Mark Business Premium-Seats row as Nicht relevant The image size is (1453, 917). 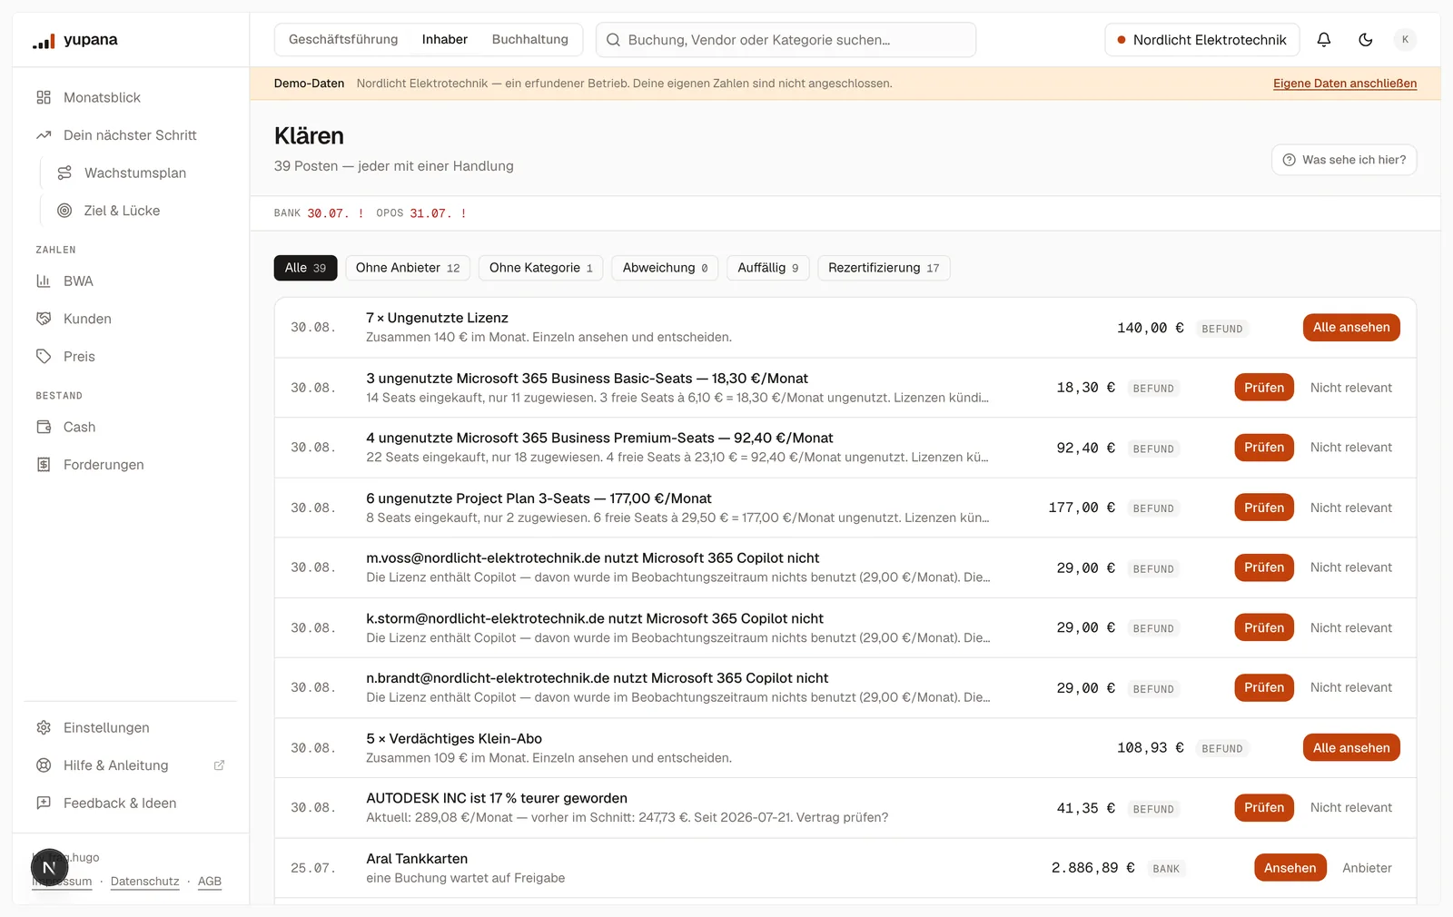tap(1351, 448)
